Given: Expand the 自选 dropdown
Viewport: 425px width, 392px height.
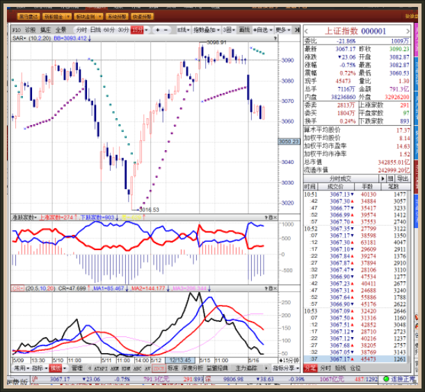Looking at the screenshot, I should tap(262, 30).
